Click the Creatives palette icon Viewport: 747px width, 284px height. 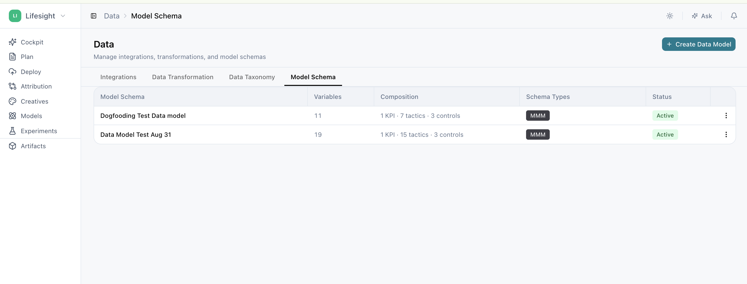click(x=12, y=101)
